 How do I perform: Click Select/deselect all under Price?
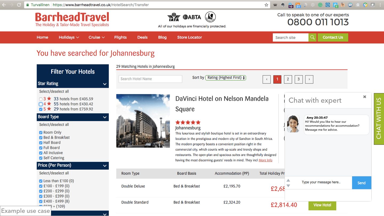(54, 173)
